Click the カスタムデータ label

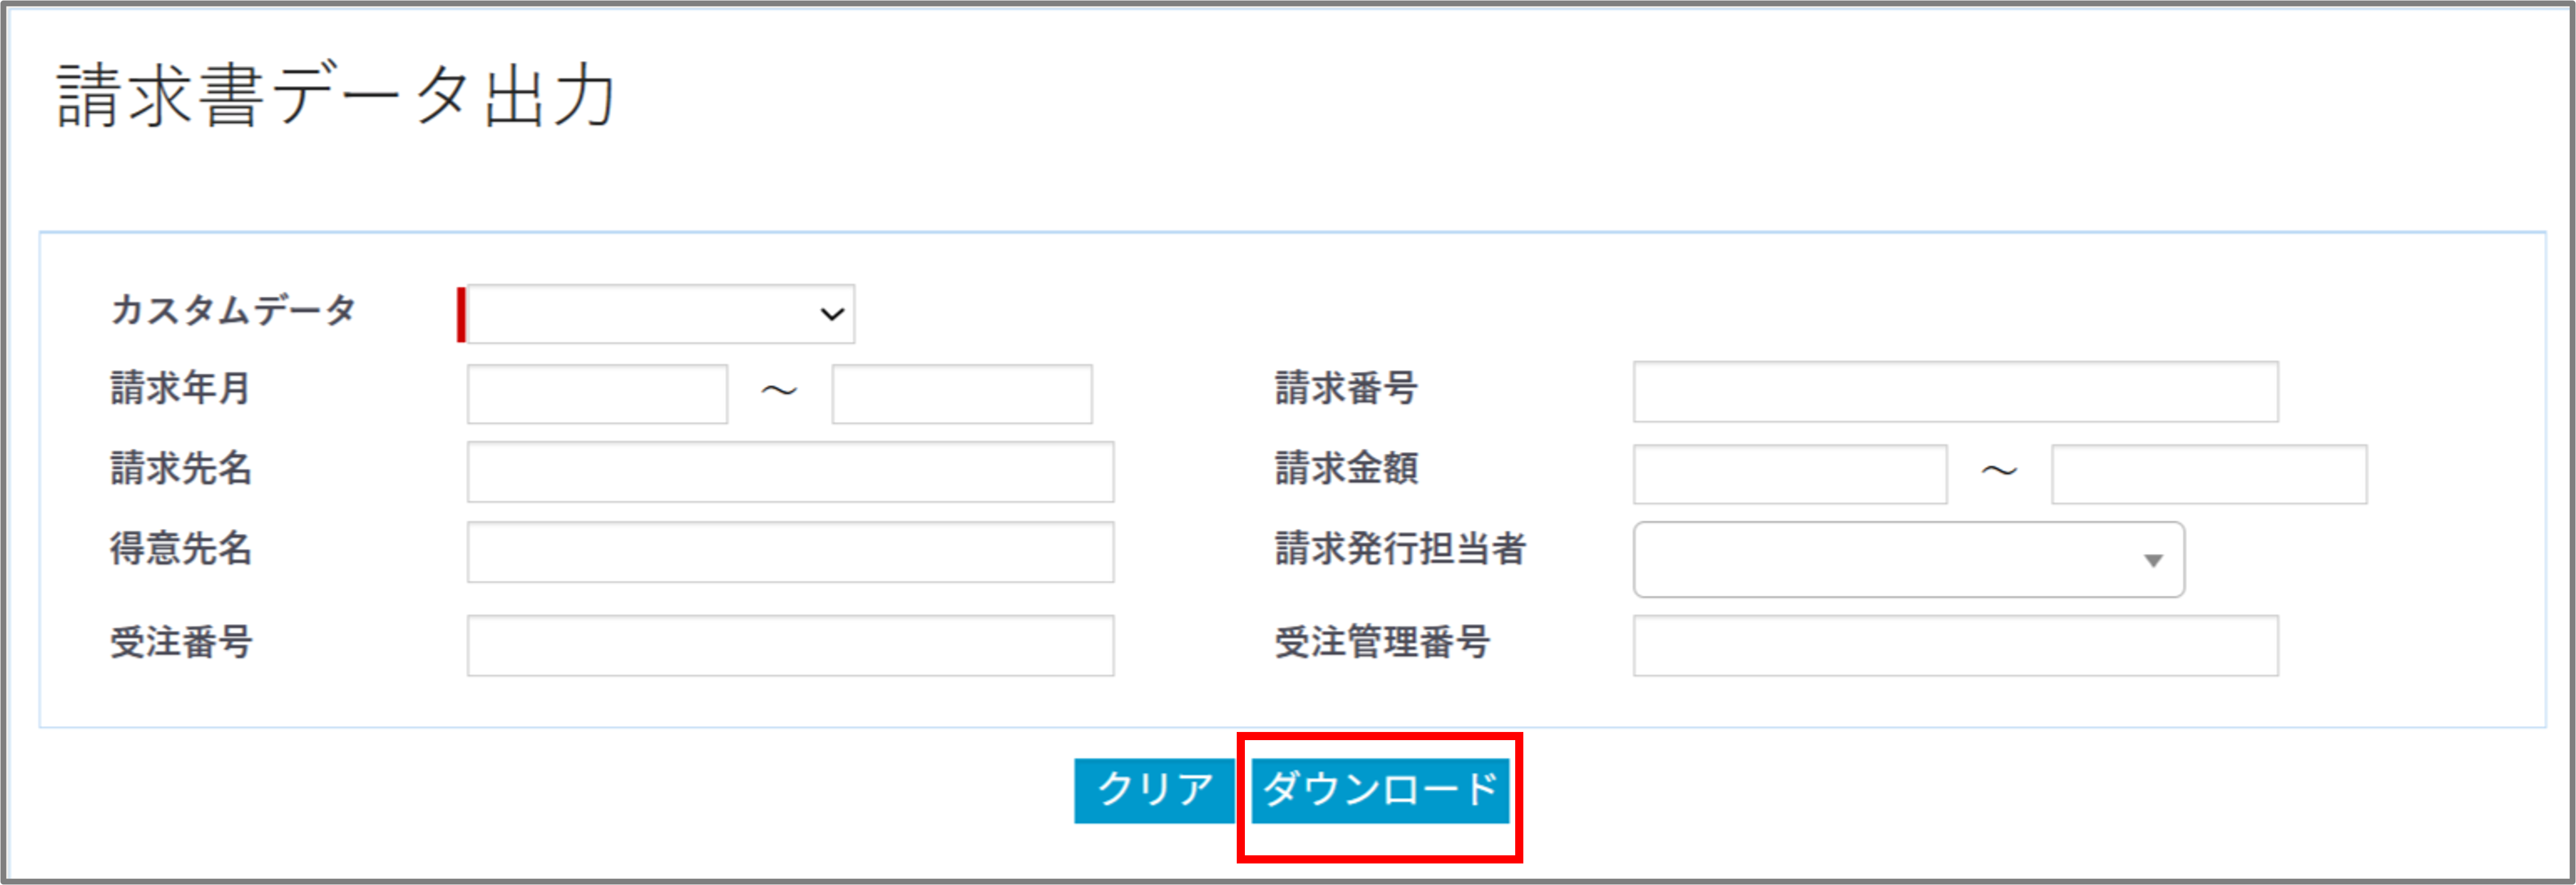tap(233, 310)
